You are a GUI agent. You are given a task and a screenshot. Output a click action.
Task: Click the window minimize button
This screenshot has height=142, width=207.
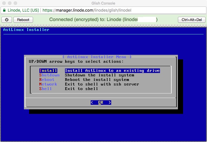[10, 3]
